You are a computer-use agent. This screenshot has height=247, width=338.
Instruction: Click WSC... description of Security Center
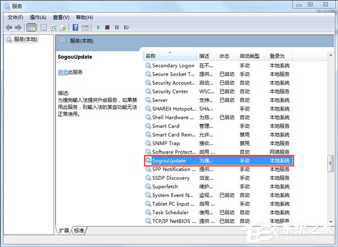(x=207, y=92)
